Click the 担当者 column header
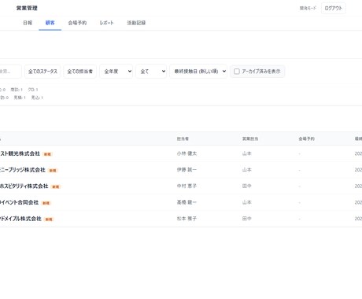The height and width of the screenshot is (299, 362). (x=183, y=138)
